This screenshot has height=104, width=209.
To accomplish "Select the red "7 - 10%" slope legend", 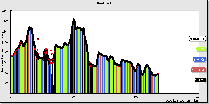I will click(198, 70).
